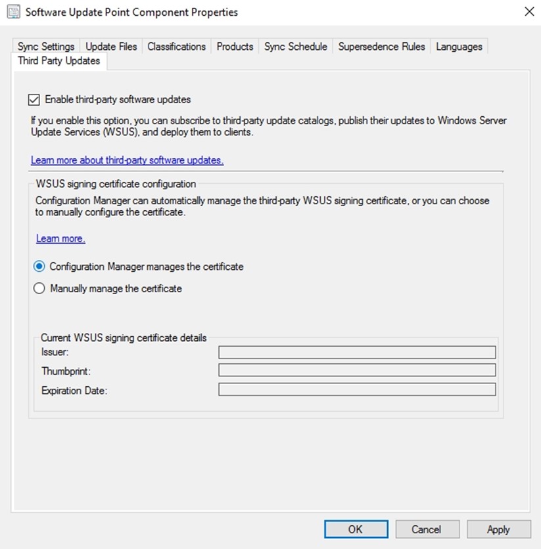The width and height of the screenshot is (541, 549).
Task: Open the Supersedence Rules tab
Action: (381, 47)
